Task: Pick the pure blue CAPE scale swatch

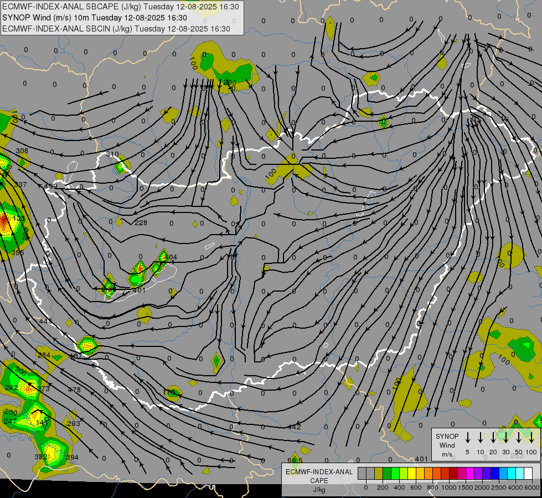Action: pyautogui.click(x=495, y=474)
